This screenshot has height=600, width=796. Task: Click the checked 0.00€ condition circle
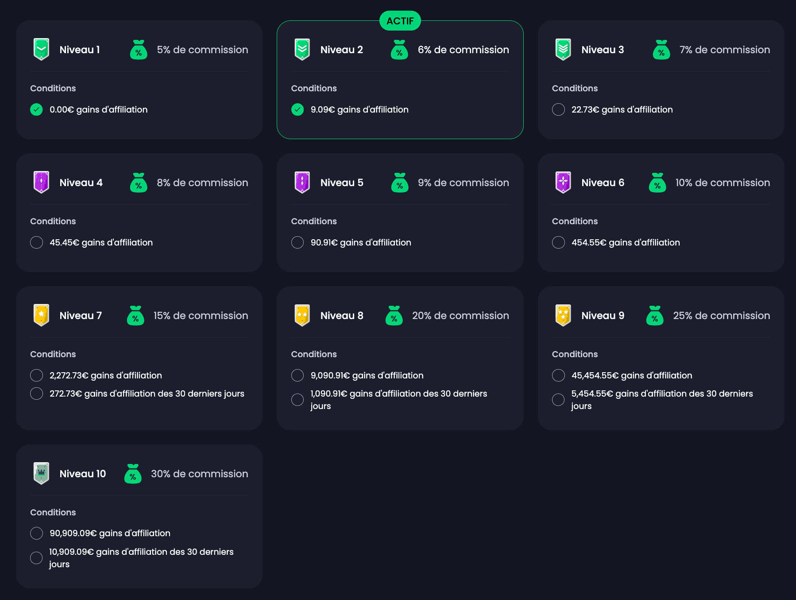point(36,109)
